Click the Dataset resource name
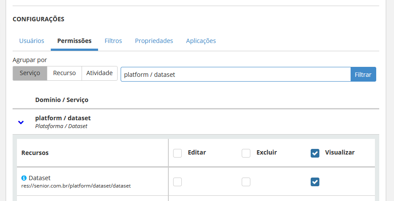This screenshot has width=394, height=201. pos(39,178)
